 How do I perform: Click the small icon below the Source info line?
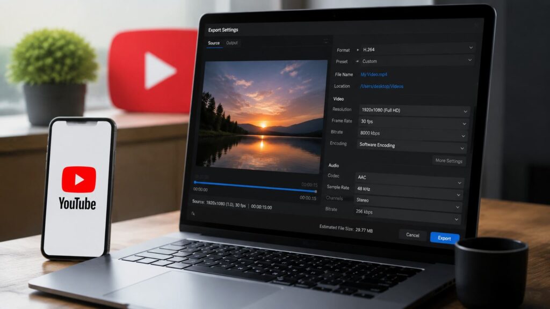pyautogui.click(x=193, y=214)
